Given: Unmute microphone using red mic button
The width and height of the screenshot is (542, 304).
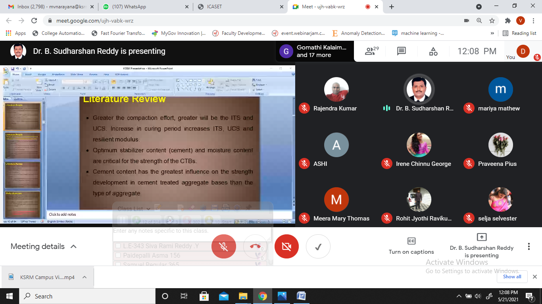Looking at the screenshot, I should point(224,246).
